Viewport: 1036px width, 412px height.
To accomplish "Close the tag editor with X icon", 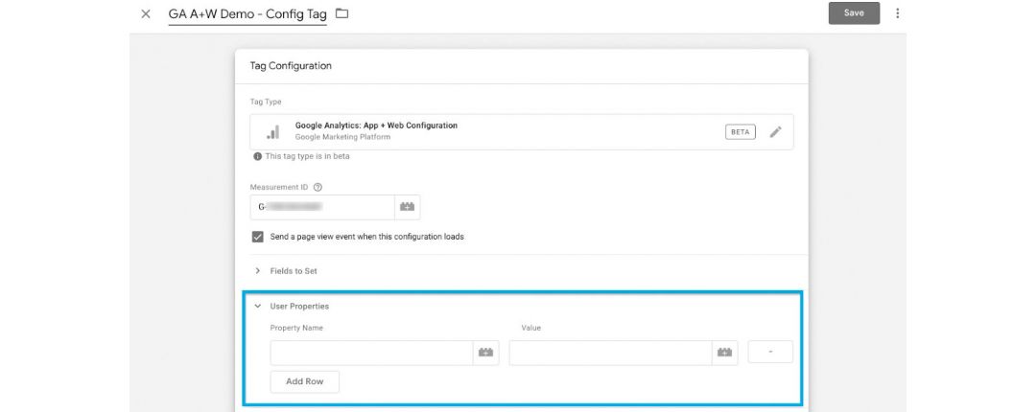I will pos(146,13).
